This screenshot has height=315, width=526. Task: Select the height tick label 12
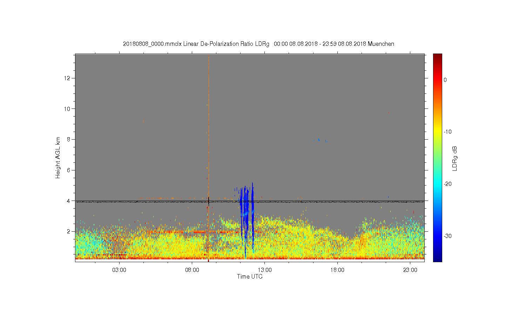67,78
